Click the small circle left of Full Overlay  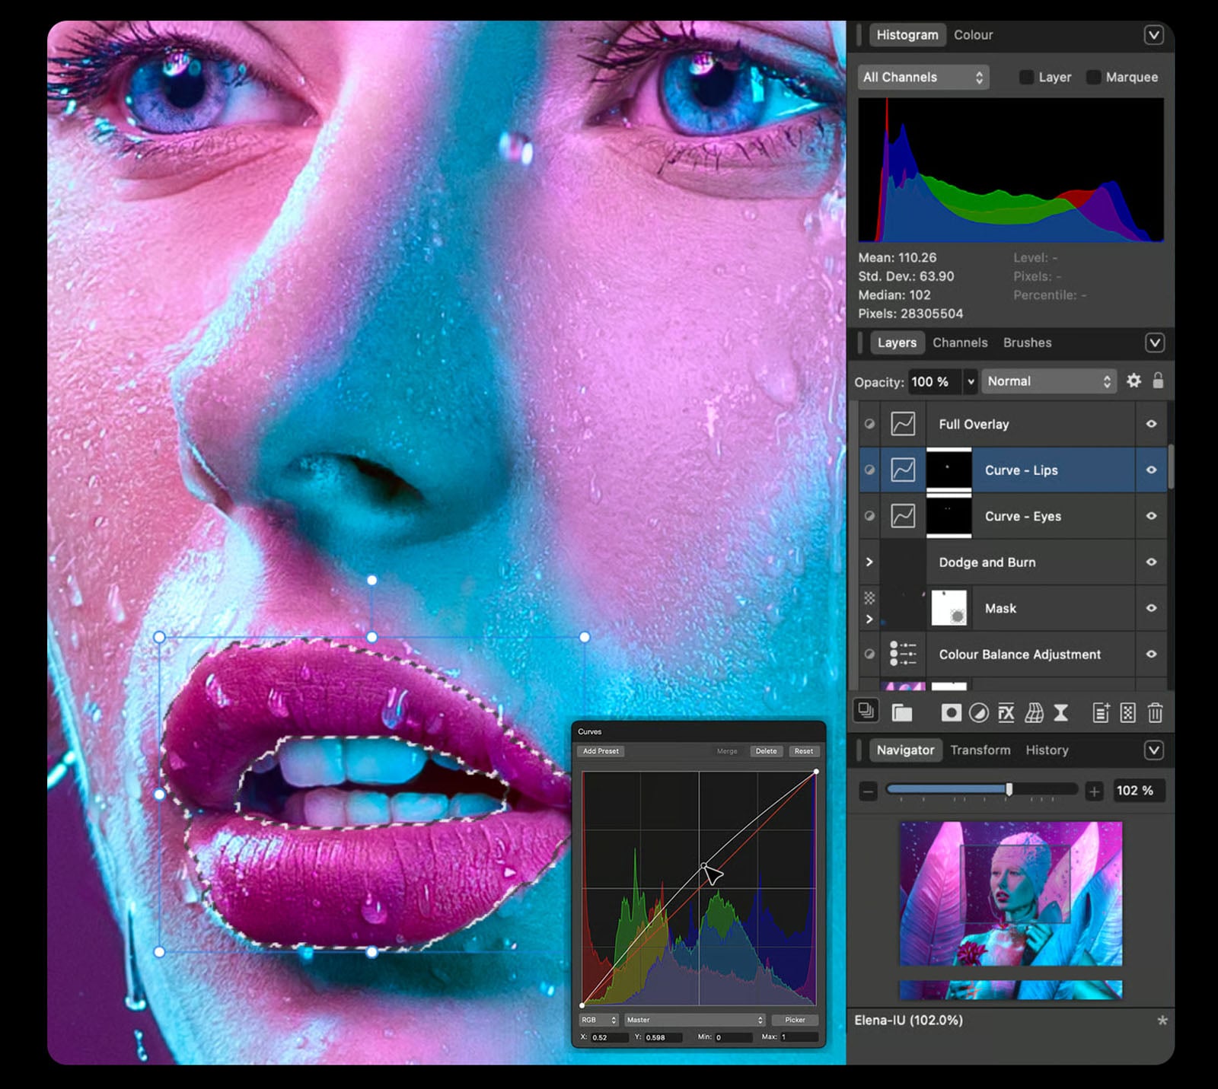pos(869,424)
